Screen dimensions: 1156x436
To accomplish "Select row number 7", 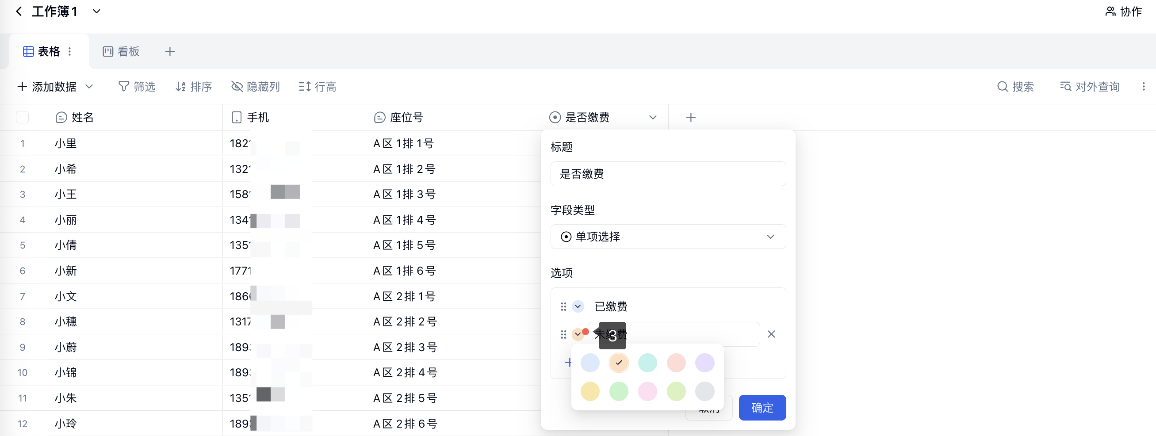I will [23, 297].
